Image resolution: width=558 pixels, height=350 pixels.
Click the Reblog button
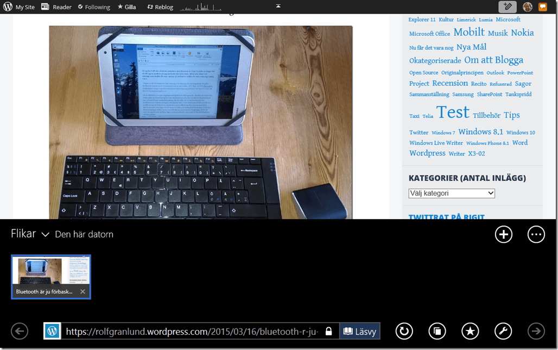click(160, 7)
